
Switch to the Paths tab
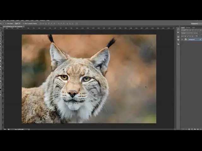point(193,28)
